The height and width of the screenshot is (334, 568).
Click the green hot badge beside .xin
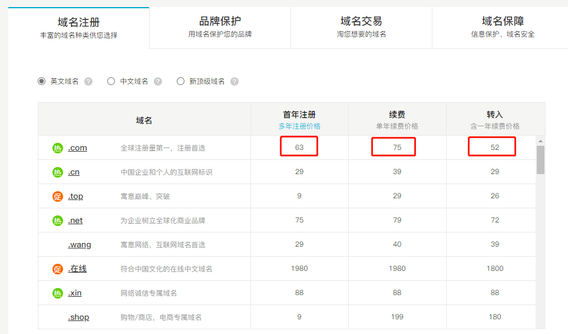tap(57, 293)
